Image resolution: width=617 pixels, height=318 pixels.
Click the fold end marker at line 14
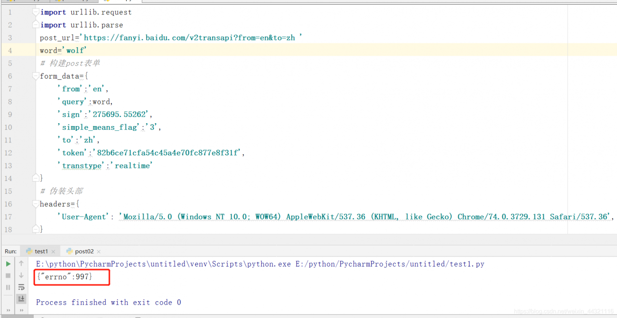pos(35,178)
